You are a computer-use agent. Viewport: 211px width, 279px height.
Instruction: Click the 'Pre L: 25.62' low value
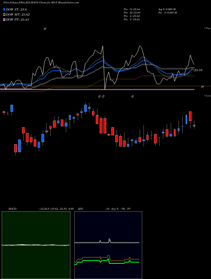[132, 16]
